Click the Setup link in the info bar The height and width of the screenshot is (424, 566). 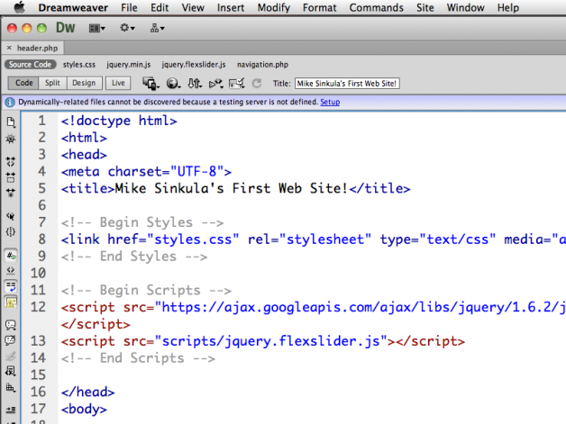point(330,102)
